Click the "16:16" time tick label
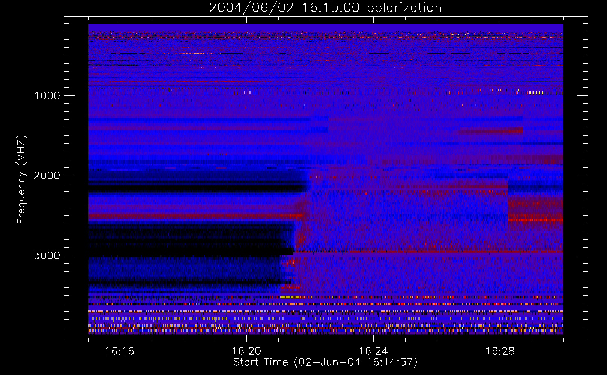The height and width of the screenshot is (375, 607). coord(120,351)
